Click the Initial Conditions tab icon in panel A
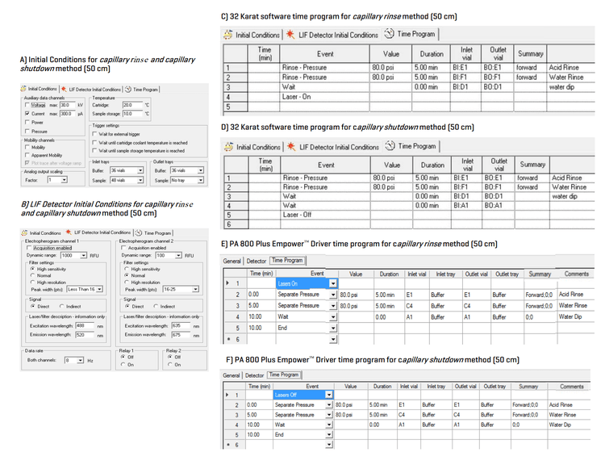 (23, 89)
